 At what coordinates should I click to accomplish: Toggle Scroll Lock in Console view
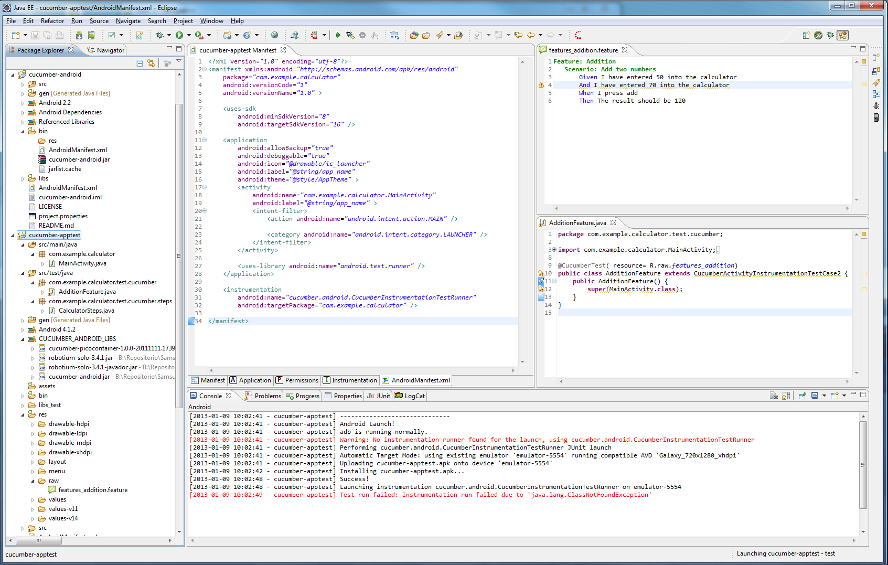786,396
